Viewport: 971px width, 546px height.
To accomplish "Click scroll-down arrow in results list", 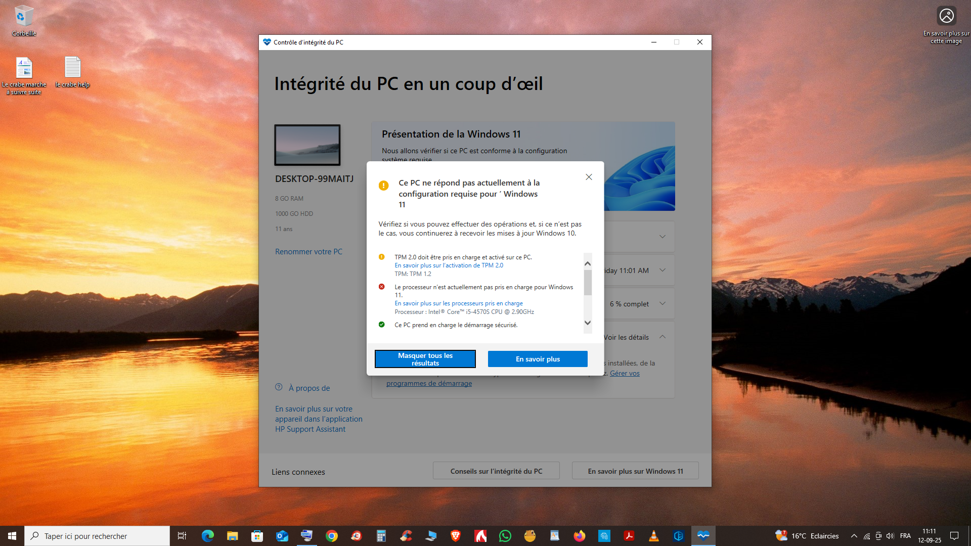I will tap(588, 323).
